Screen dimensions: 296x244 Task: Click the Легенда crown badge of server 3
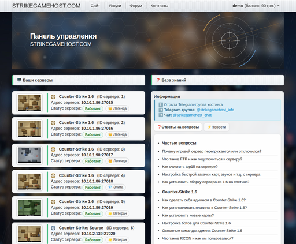(117, 161)
